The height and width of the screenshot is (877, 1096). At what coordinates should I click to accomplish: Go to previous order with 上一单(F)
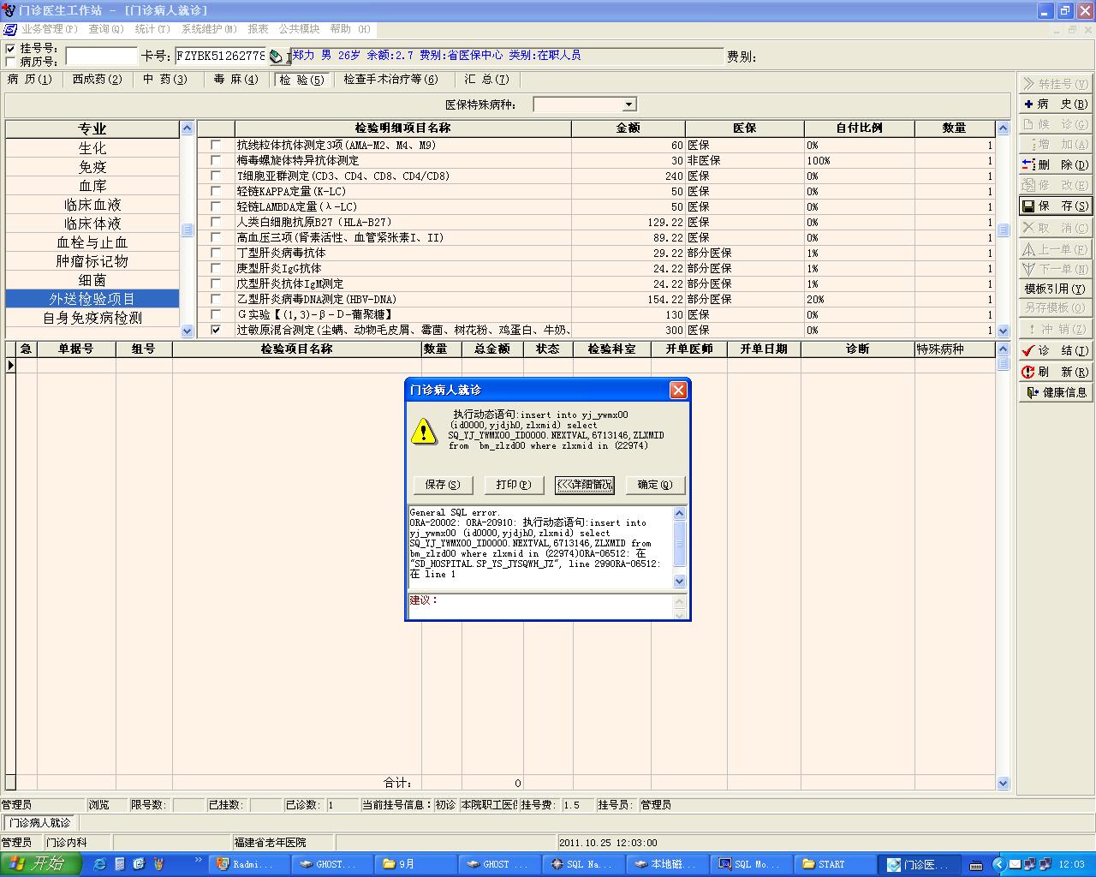[1055, 249]
